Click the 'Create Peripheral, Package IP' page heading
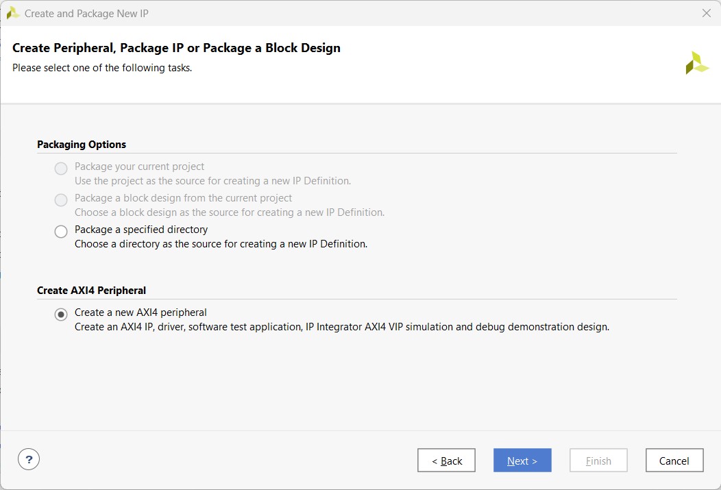The height and width of the screenshot is (490, 721). (x=176, y=48)
